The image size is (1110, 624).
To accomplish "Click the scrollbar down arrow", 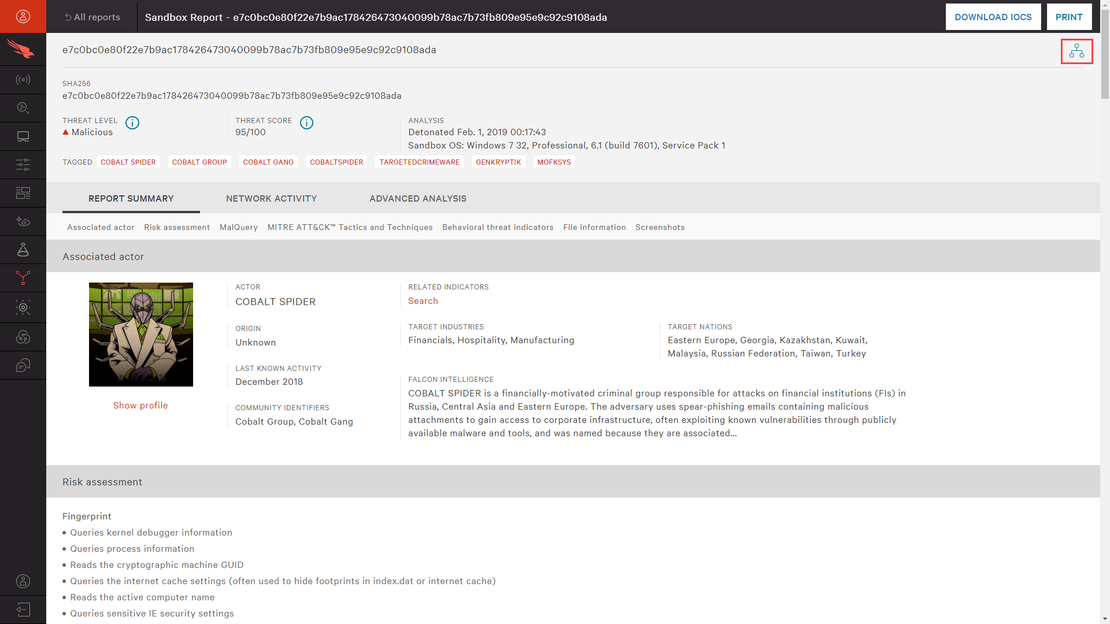I will coord(1105,619).
